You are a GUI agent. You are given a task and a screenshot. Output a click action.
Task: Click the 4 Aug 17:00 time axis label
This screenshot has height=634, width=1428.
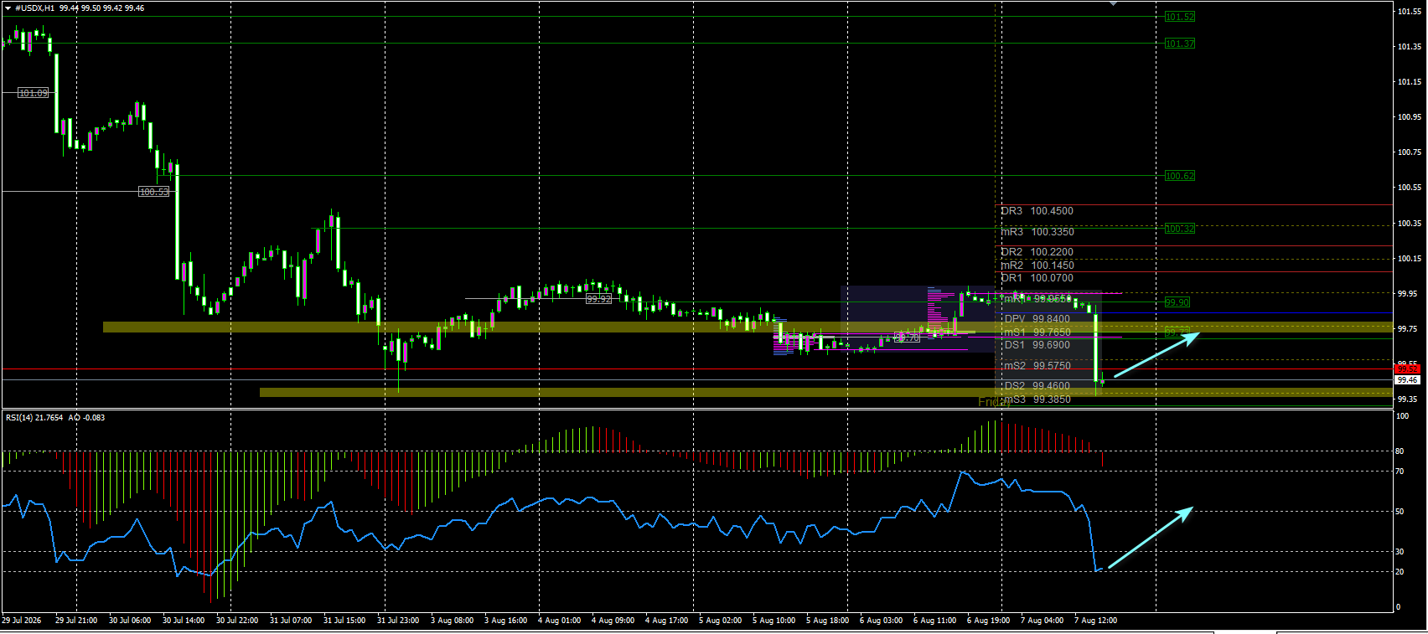tap(666, 621)
